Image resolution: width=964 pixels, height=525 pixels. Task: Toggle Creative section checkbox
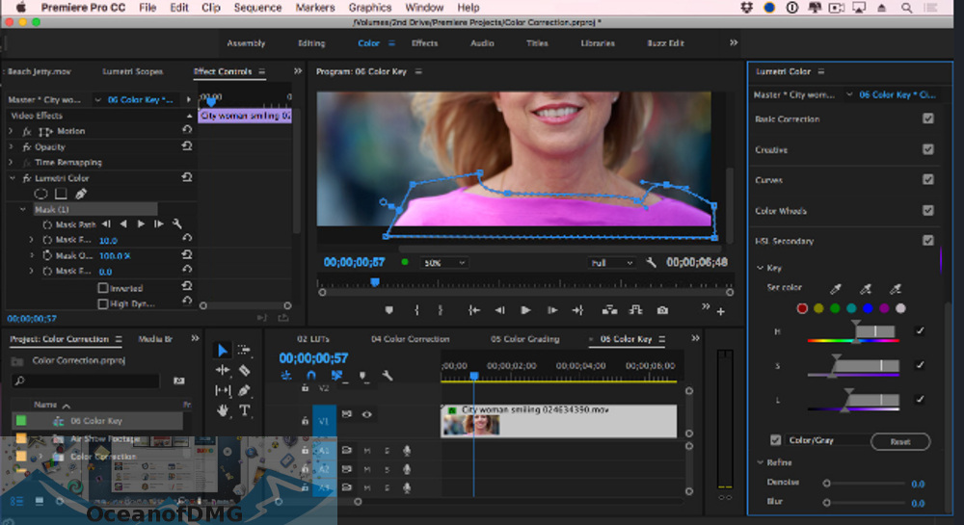tap(927, 149)
